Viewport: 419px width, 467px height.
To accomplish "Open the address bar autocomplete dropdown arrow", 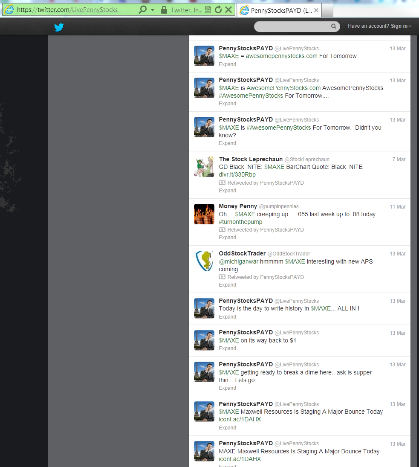I will pos(153,10).
